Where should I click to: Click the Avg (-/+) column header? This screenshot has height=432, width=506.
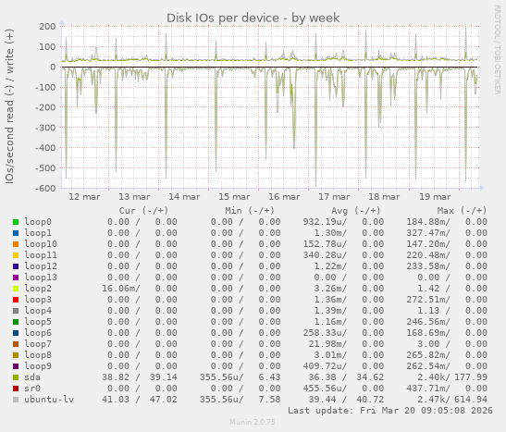[356, 211]
